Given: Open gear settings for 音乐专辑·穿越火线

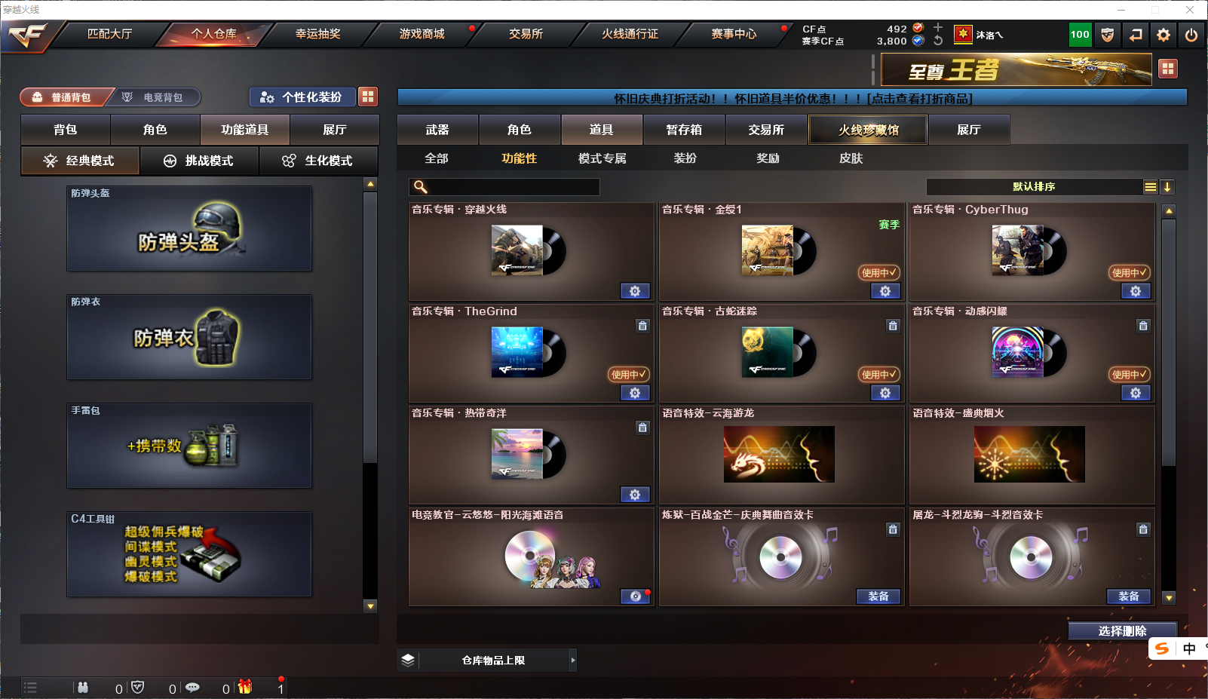Looking at the screenshot, I should pyautogui.click(x=635, y=291).
